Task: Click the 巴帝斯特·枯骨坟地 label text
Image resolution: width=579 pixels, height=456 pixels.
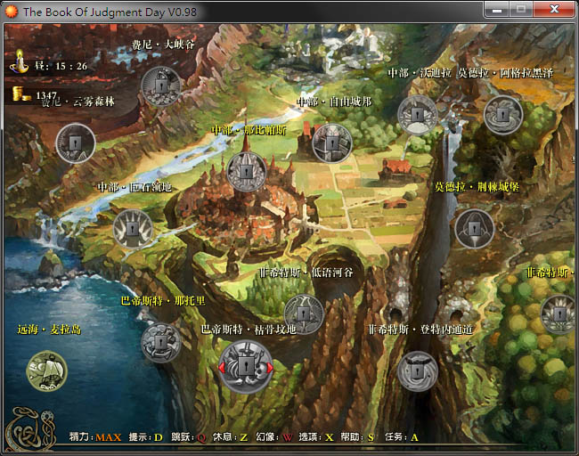Action: coord(249,329)
